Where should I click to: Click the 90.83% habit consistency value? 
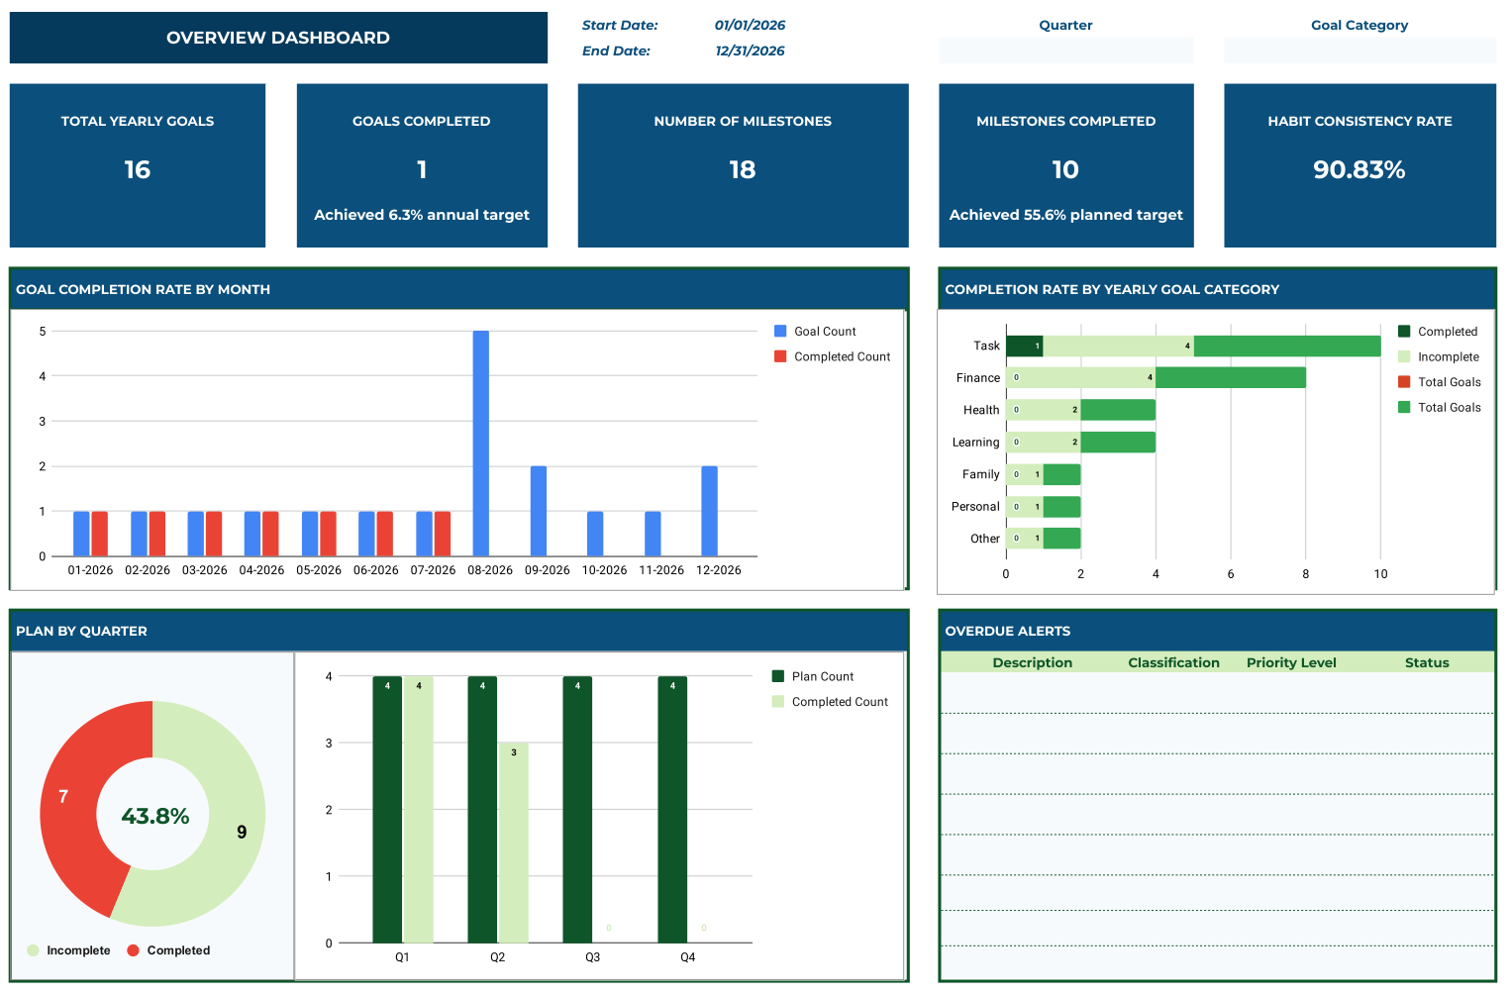pyautogui.click(x=1359, y=169)
